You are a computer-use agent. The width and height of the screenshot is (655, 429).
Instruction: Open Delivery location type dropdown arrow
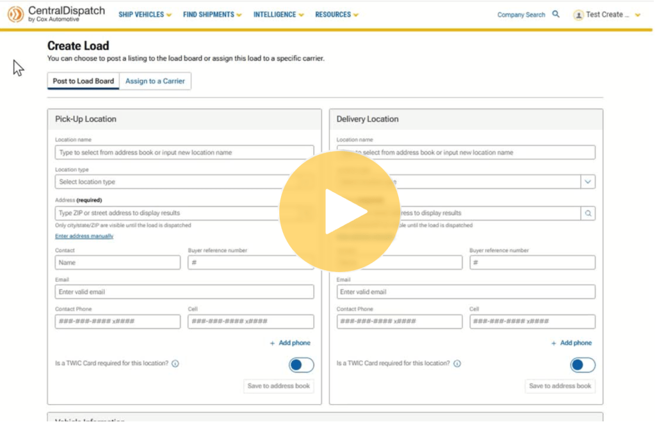tap(588, 182)
